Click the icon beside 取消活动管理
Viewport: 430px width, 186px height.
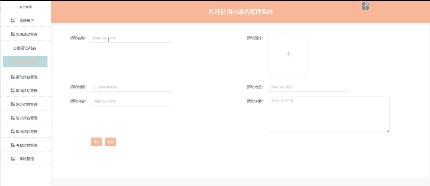point(13,91)
